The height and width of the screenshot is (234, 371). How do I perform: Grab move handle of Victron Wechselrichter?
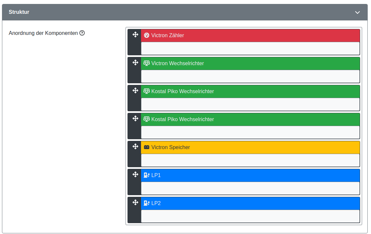click(135, 63)
